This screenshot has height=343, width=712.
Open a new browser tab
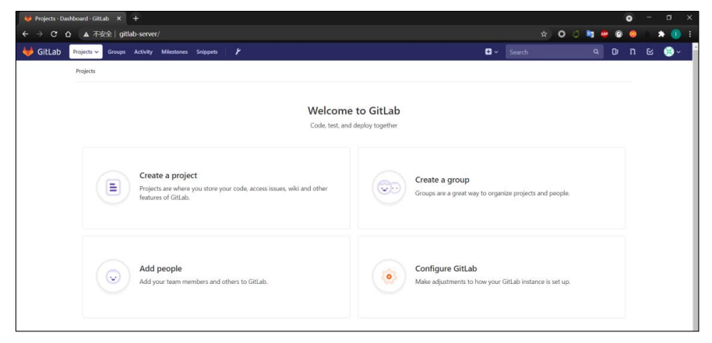tap(136, 19)
